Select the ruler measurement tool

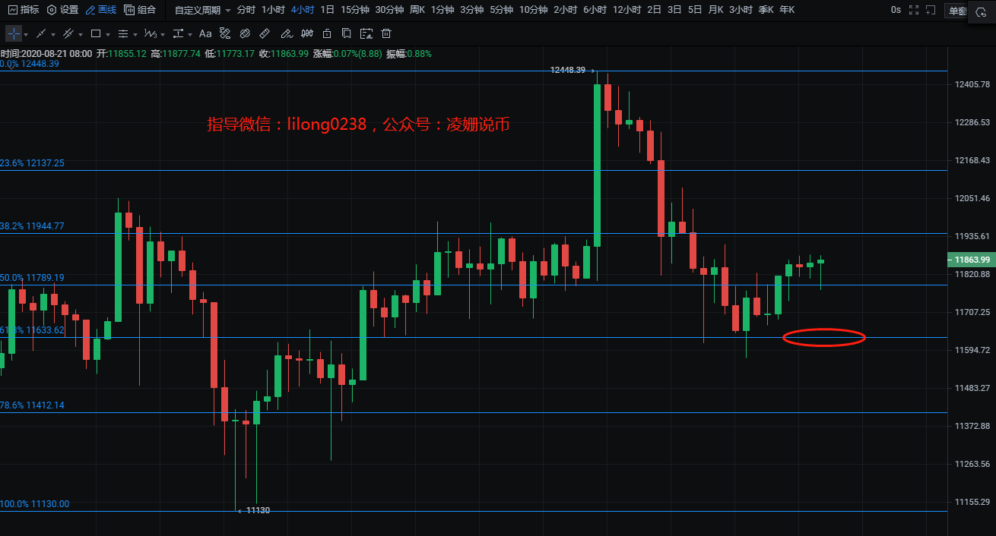pyautogui.click(x=265, y=34)
